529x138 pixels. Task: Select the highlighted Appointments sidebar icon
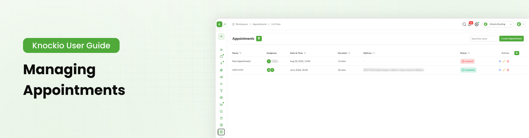221,132
